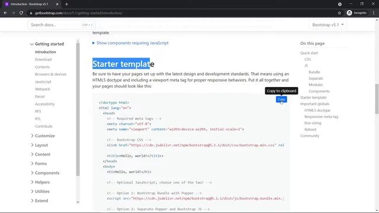Jump to Community in page contents
This screenshot has width=379, height=213.
(310, 135)
